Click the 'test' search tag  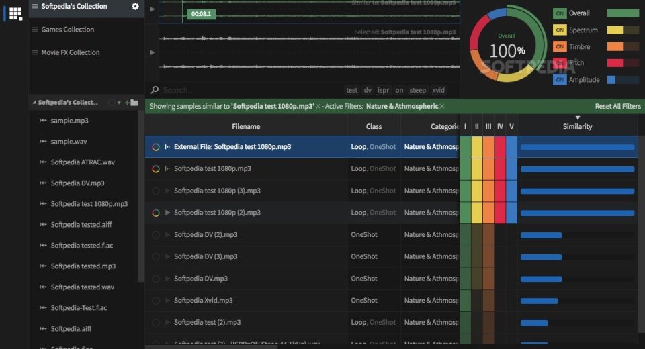[351, 90]
